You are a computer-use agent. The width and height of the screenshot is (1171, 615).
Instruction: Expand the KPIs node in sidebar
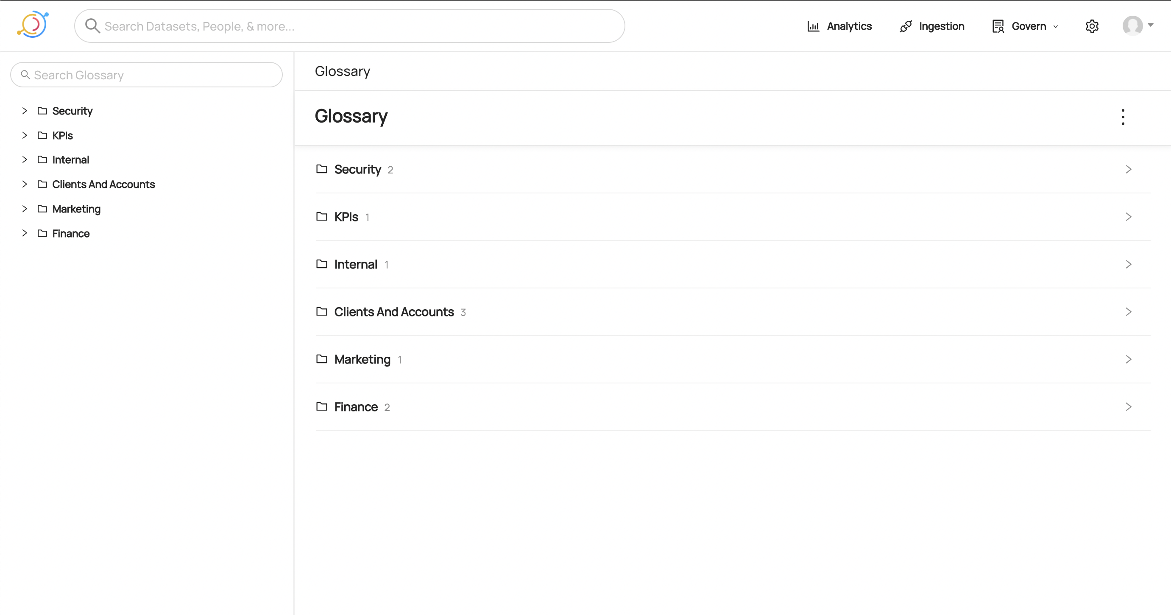(25, 135)
